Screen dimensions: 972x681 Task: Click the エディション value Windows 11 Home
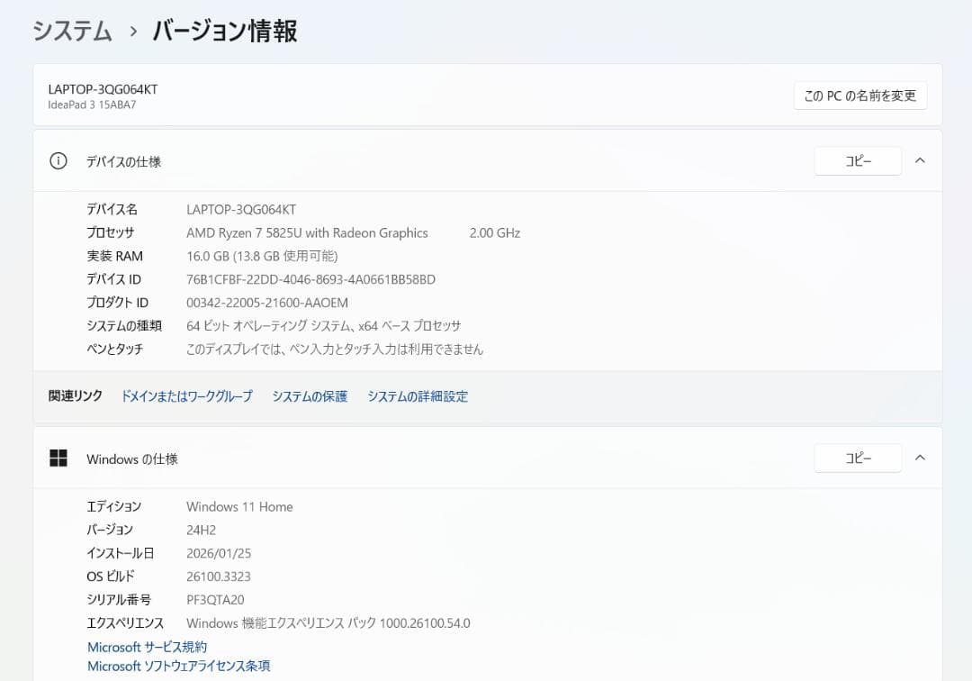[x=238, y=506]
